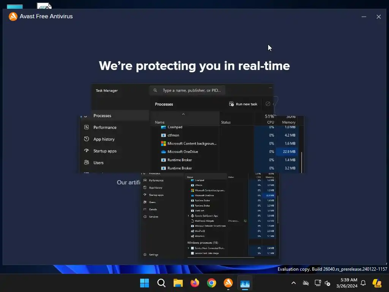Open the Copilot preview icon
Screen dimensions: 389x292
(377, 283)
